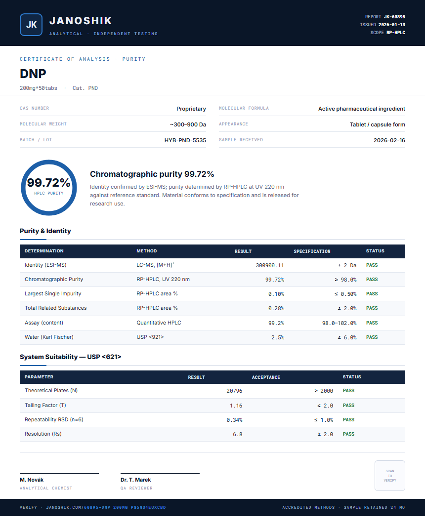The image size is (425, 530).
Task: Select the JANOSHIK company name
Action: [81, 21]
